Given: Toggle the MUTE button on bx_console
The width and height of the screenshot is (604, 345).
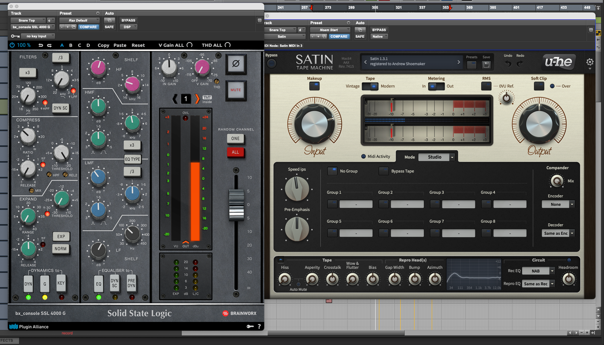Looking at the screenshot, I should [236, 90].
